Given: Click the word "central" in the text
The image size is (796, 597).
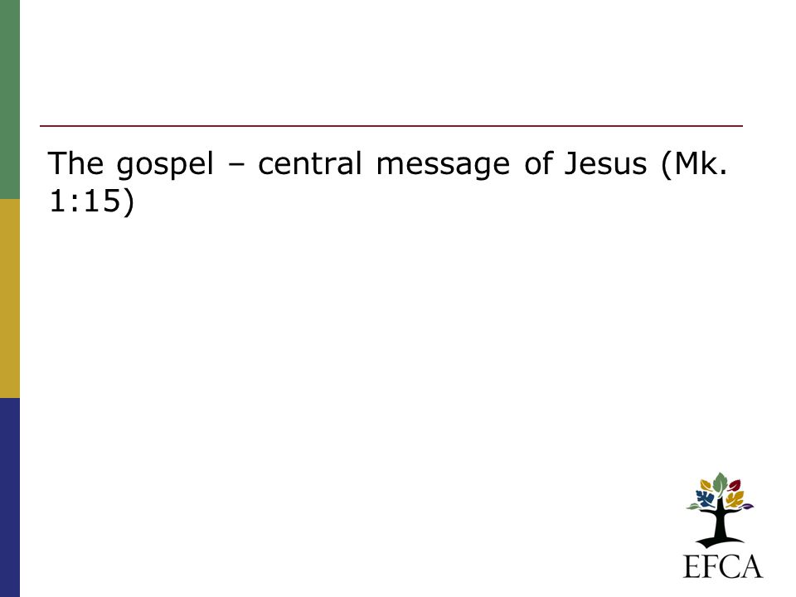Looking at the screenshot, I should point(309,163).
